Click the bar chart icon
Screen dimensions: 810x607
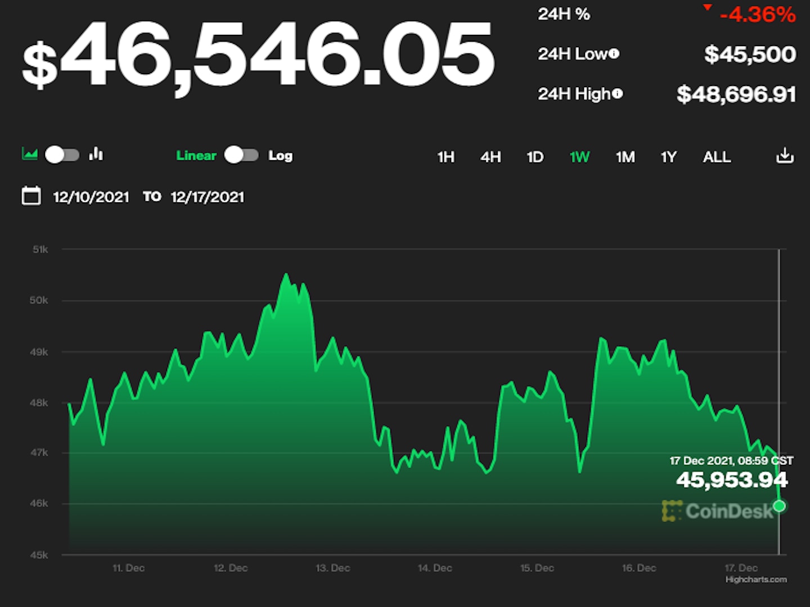tap(96, 153)
